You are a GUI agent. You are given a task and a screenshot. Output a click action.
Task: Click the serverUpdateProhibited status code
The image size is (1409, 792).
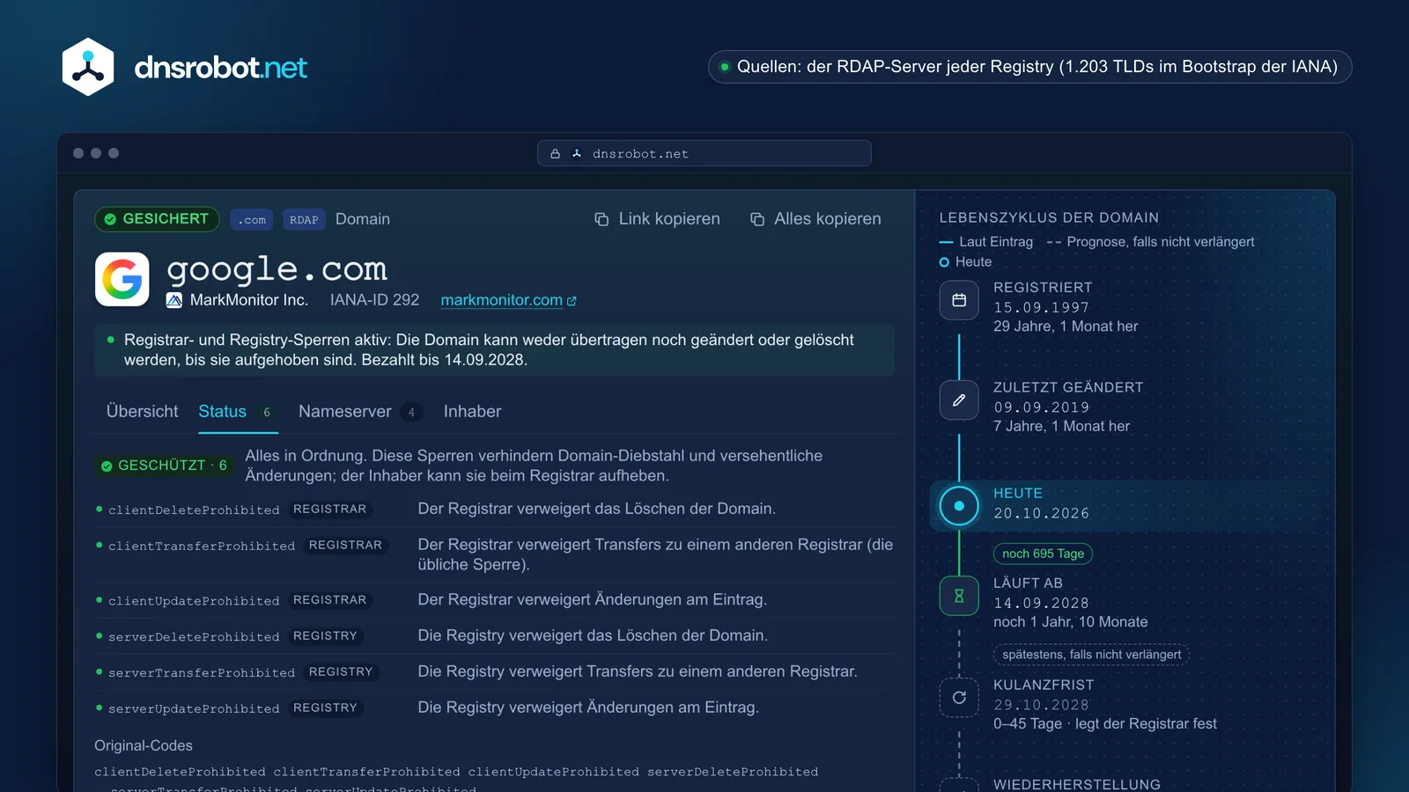pos(194,709)
